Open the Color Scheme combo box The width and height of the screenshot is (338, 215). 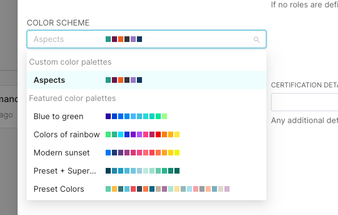[147, 39]
